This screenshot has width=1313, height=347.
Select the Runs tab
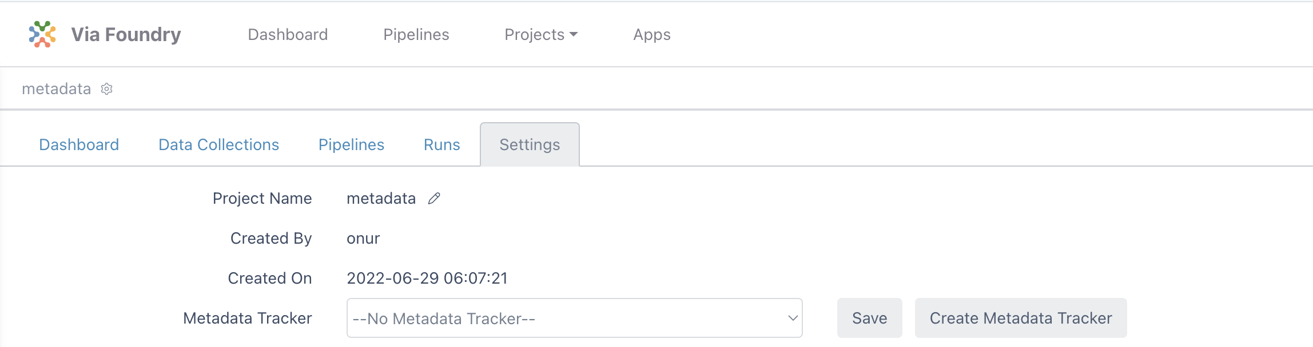click(x=441, y=145)
